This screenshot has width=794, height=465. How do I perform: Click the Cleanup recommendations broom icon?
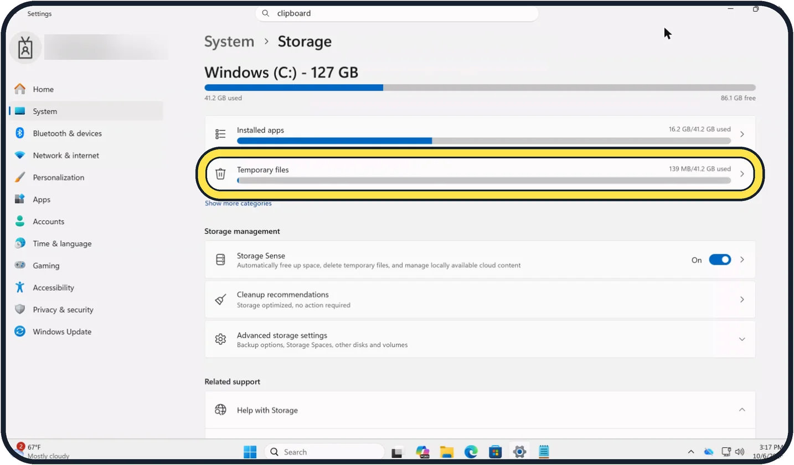tap(220, 299)
